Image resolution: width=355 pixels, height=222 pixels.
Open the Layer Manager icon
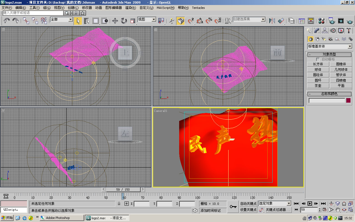click(x=291, y=21)
